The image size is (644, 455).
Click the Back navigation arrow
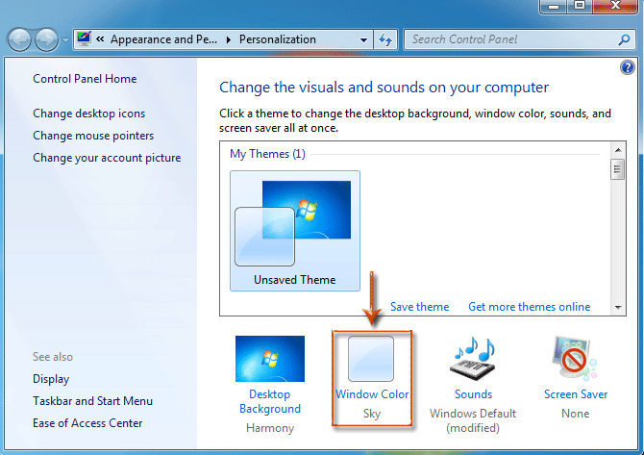19,39
